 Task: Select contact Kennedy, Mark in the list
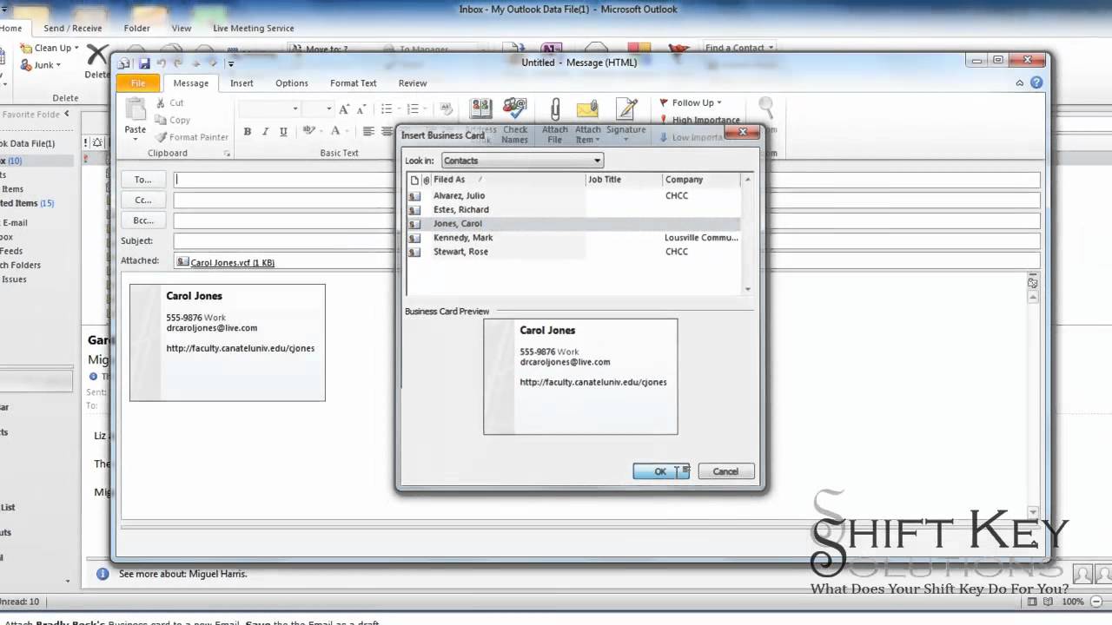[573, 238]
